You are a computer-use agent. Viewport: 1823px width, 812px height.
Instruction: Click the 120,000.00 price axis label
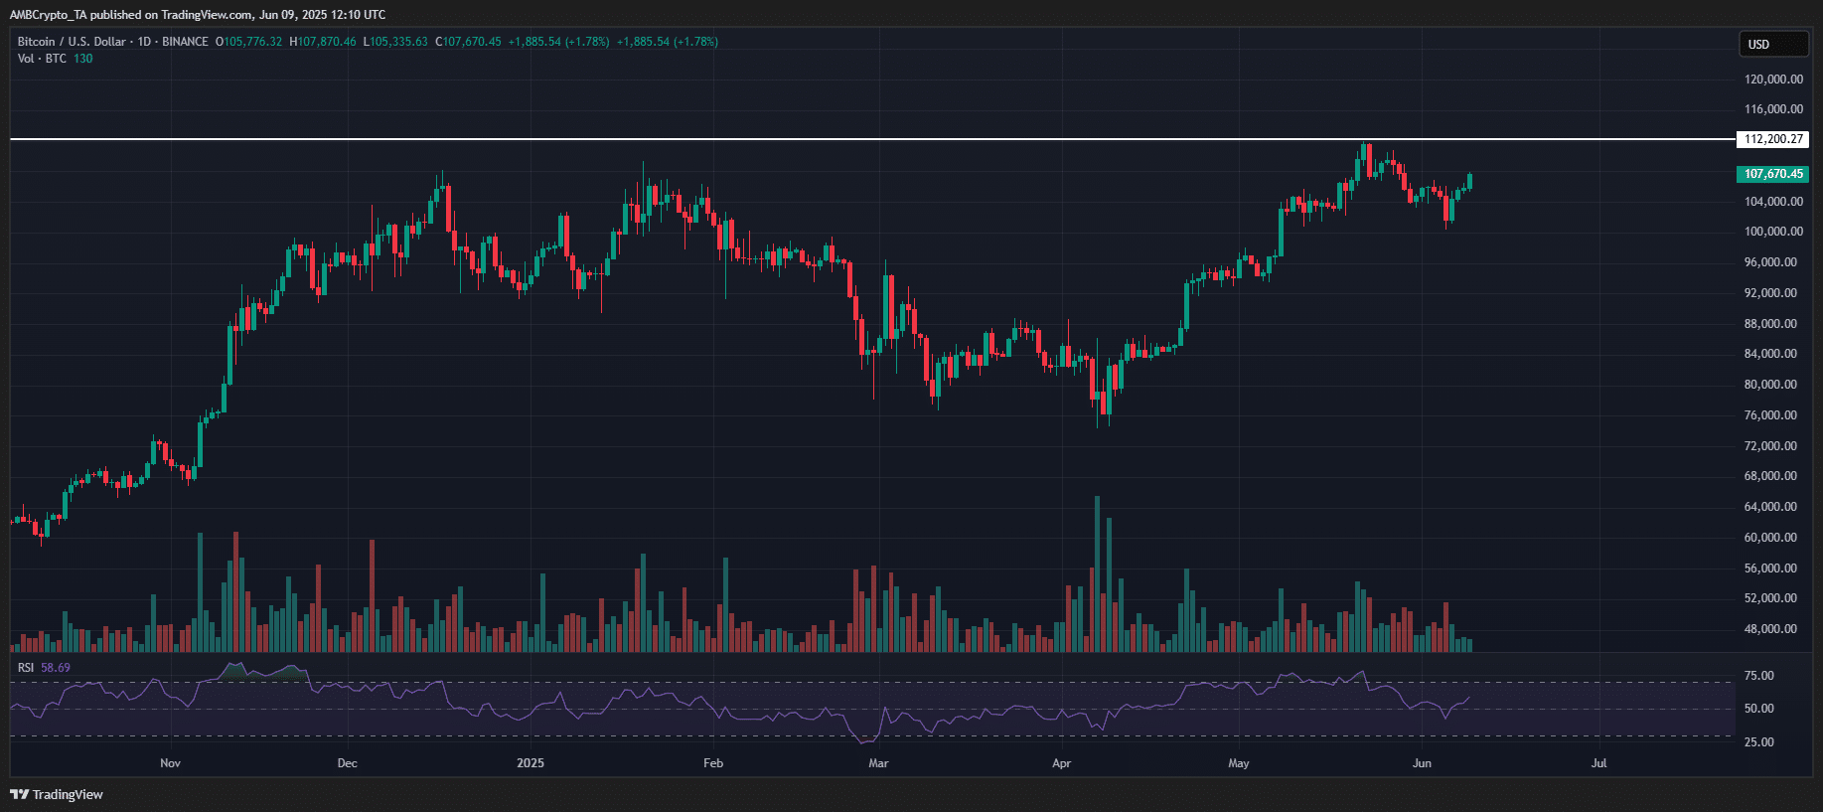tap(1773, 80)
